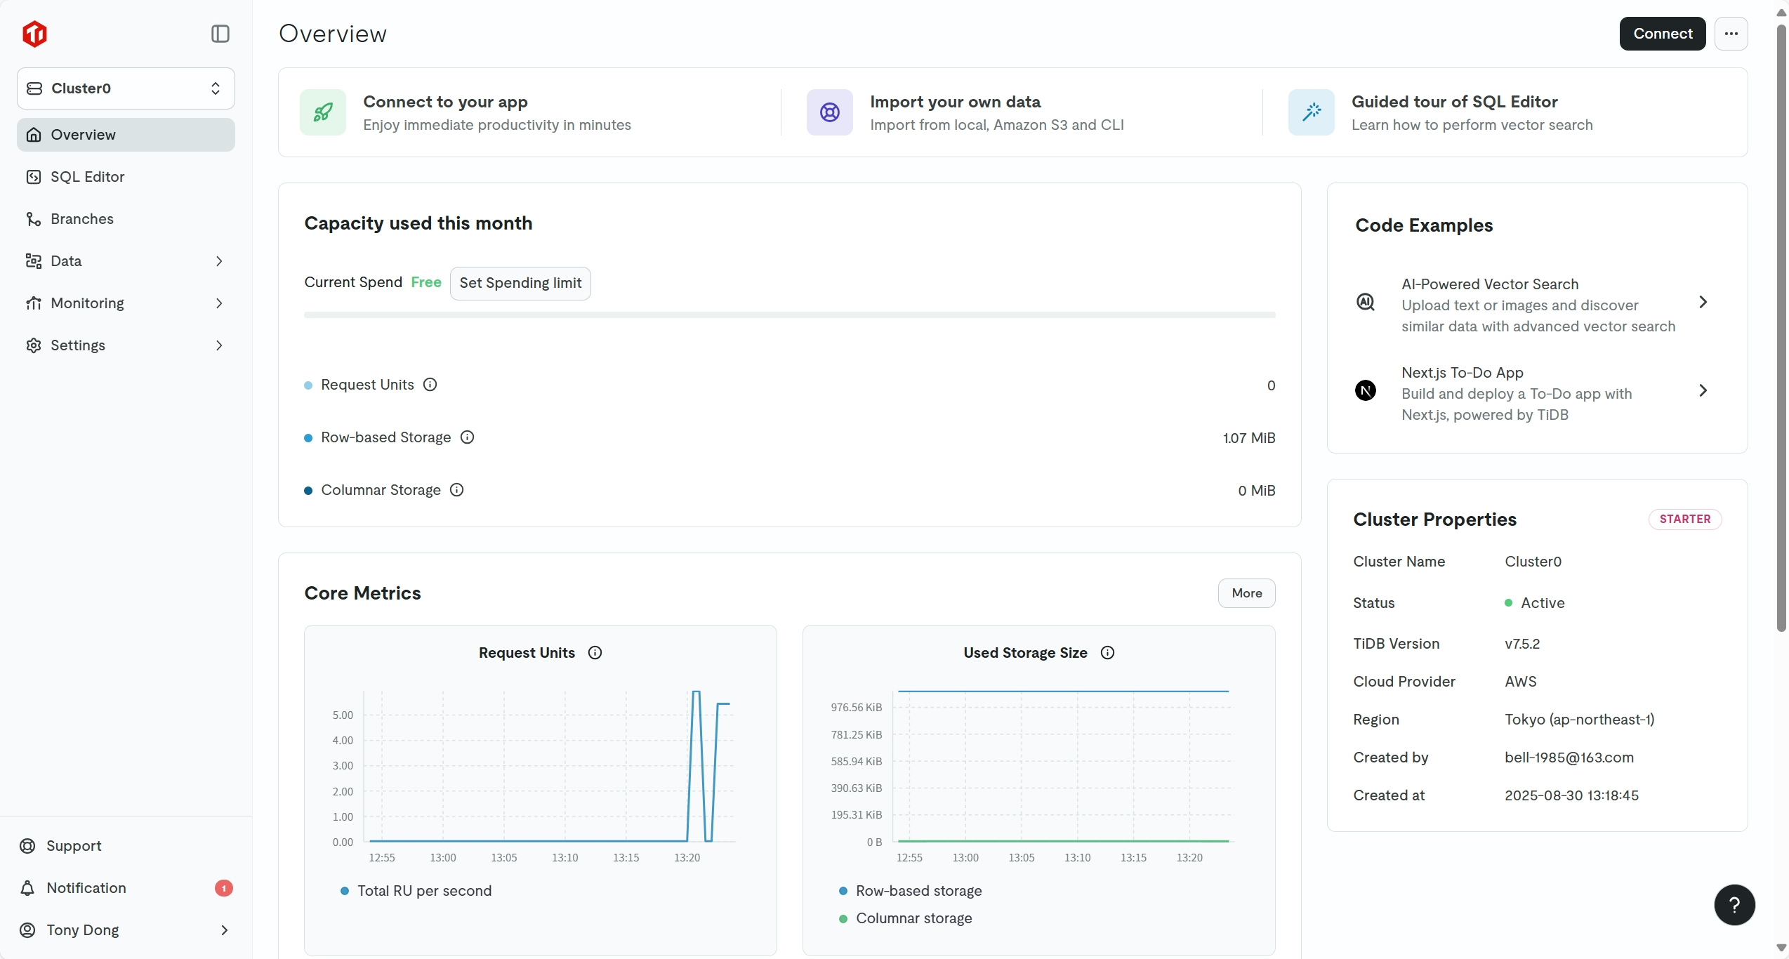The image size is (1789, 959).
Task: Click the Tony Dong user avatar icon
Action: pos(27,930)
